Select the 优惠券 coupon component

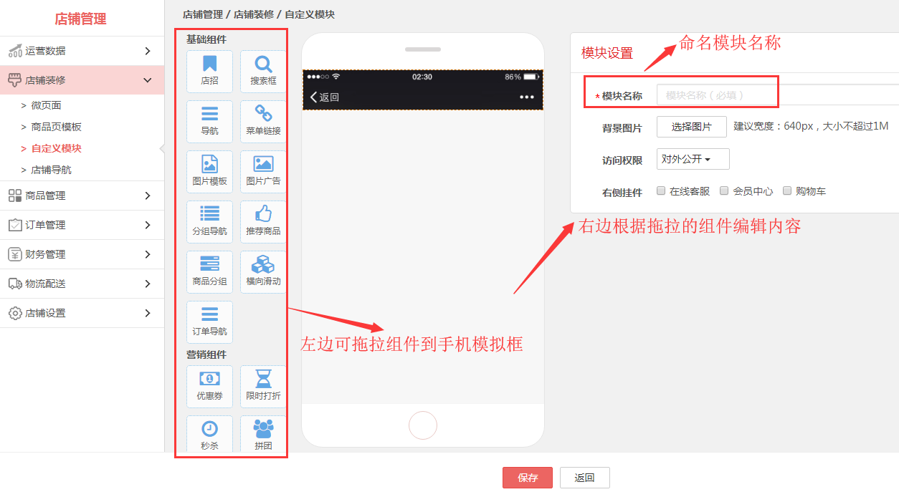coord(209,386)
